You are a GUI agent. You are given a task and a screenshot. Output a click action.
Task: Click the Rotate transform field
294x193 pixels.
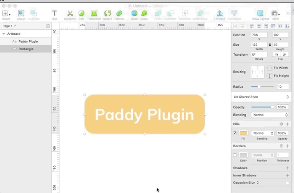coord(259,54)
